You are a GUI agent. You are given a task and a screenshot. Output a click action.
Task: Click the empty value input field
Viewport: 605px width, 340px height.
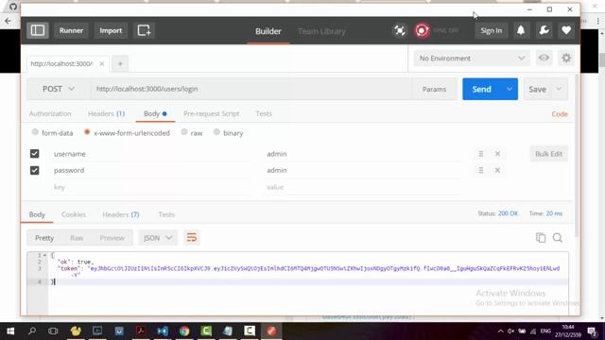tap(363, 187)
